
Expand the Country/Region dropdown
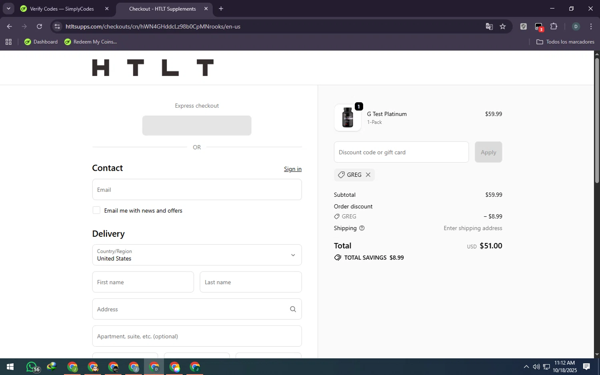pos(197,255)
